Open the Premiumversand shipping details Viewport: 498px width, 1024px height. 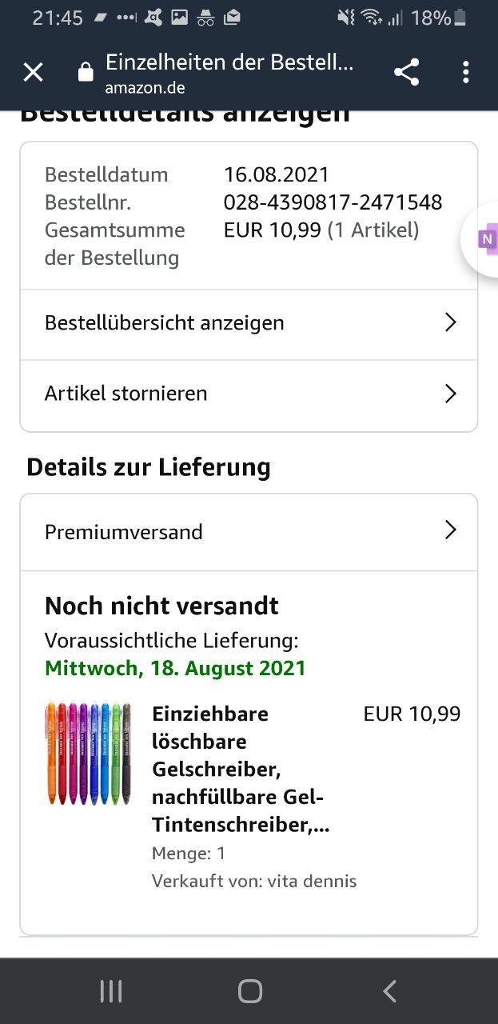249,532
